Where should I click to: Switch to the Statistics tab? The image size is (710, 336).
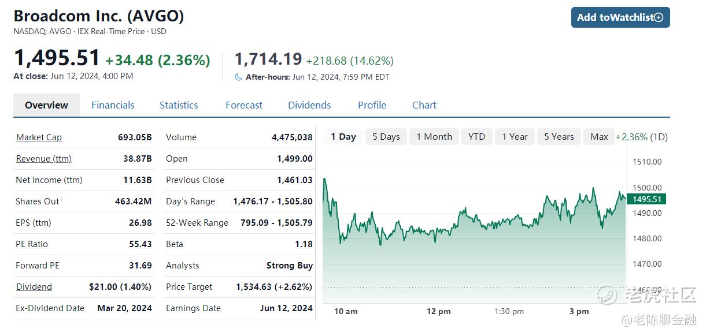click(179, 105)
